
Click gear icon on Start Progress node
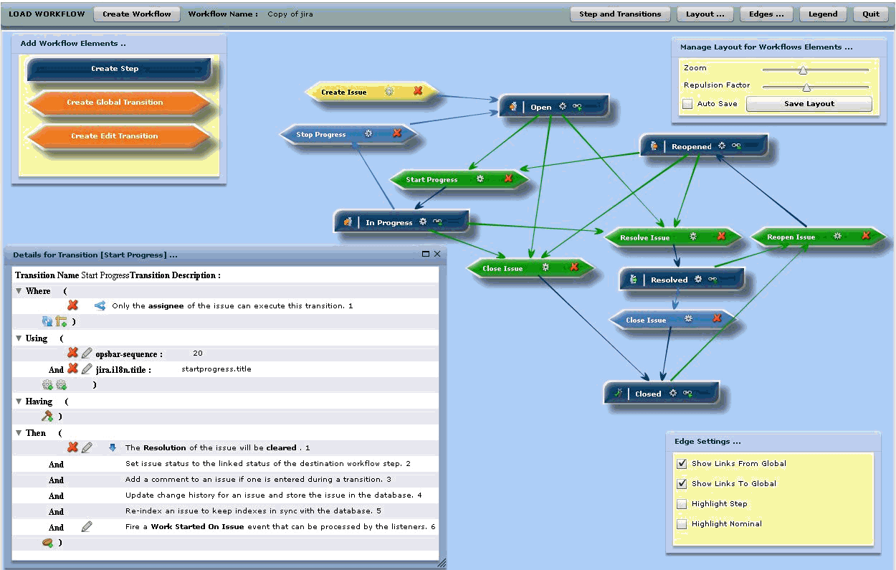point(480,179)
